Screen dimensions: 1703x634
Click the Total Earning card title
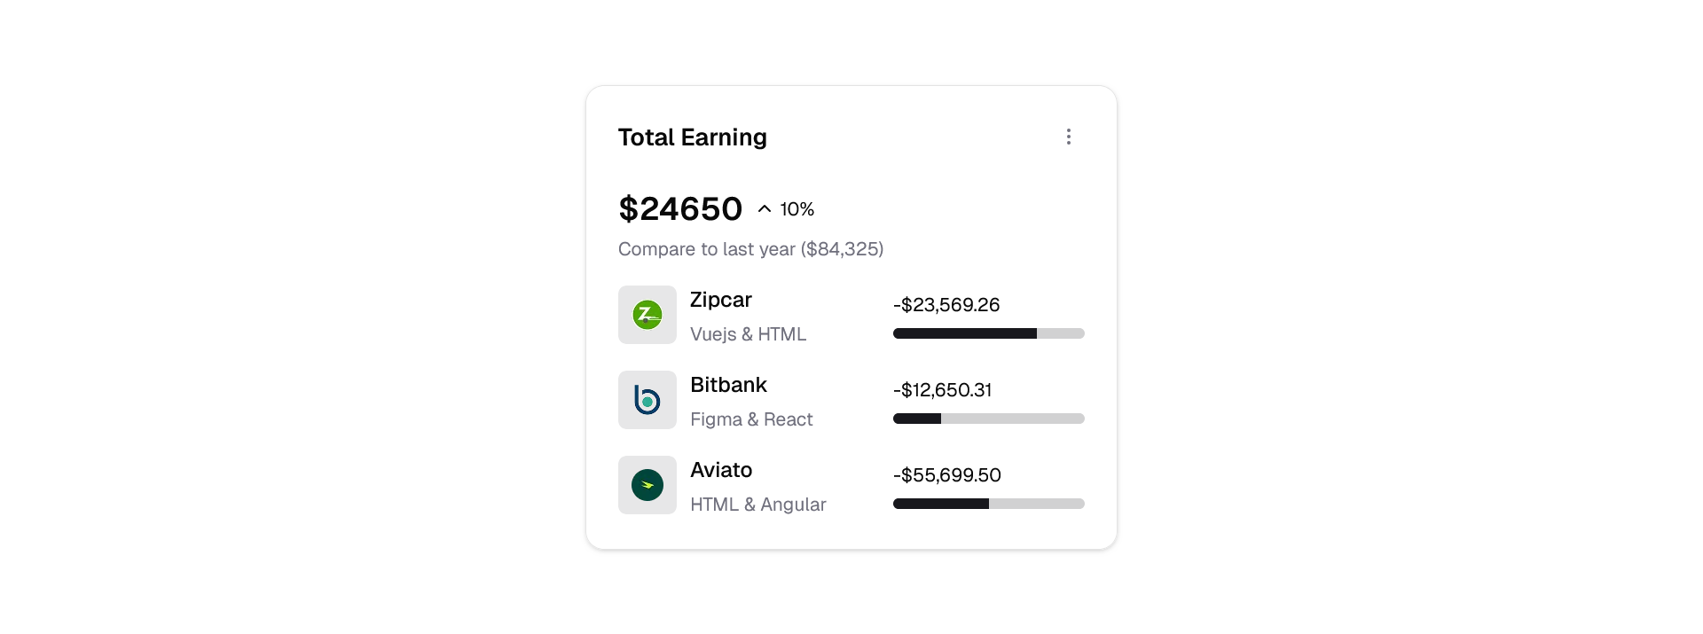692,137
